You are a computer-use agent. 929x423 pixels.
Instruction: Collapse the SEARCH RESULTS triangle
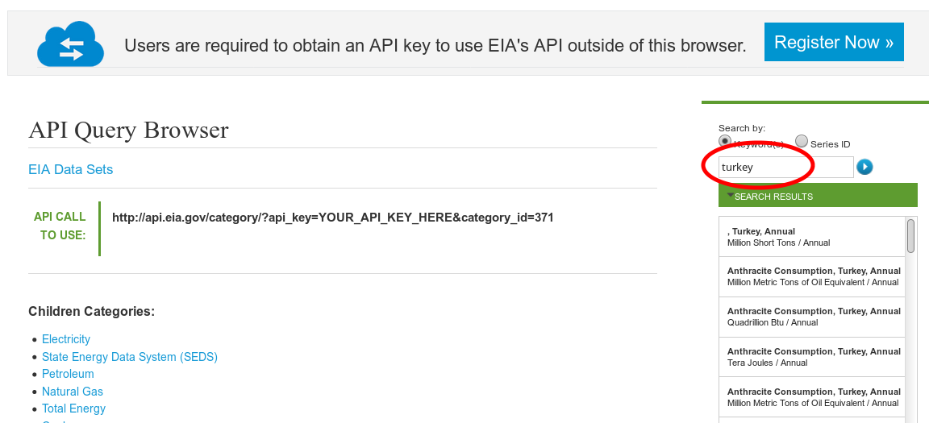(731, 195)
